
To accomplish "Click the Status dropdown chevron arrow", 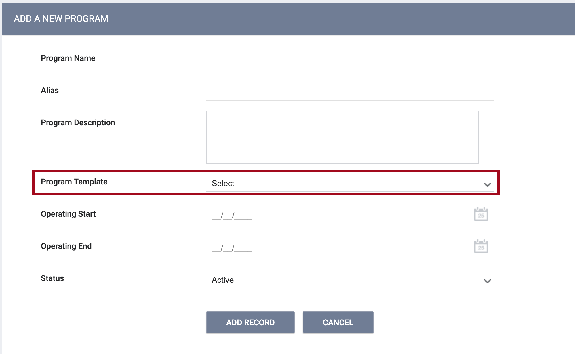I will click(x=487, y=281).
